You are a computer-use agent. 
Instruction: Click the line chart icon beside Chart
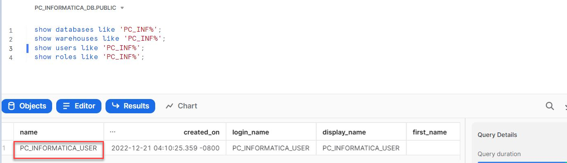[169, 106]
